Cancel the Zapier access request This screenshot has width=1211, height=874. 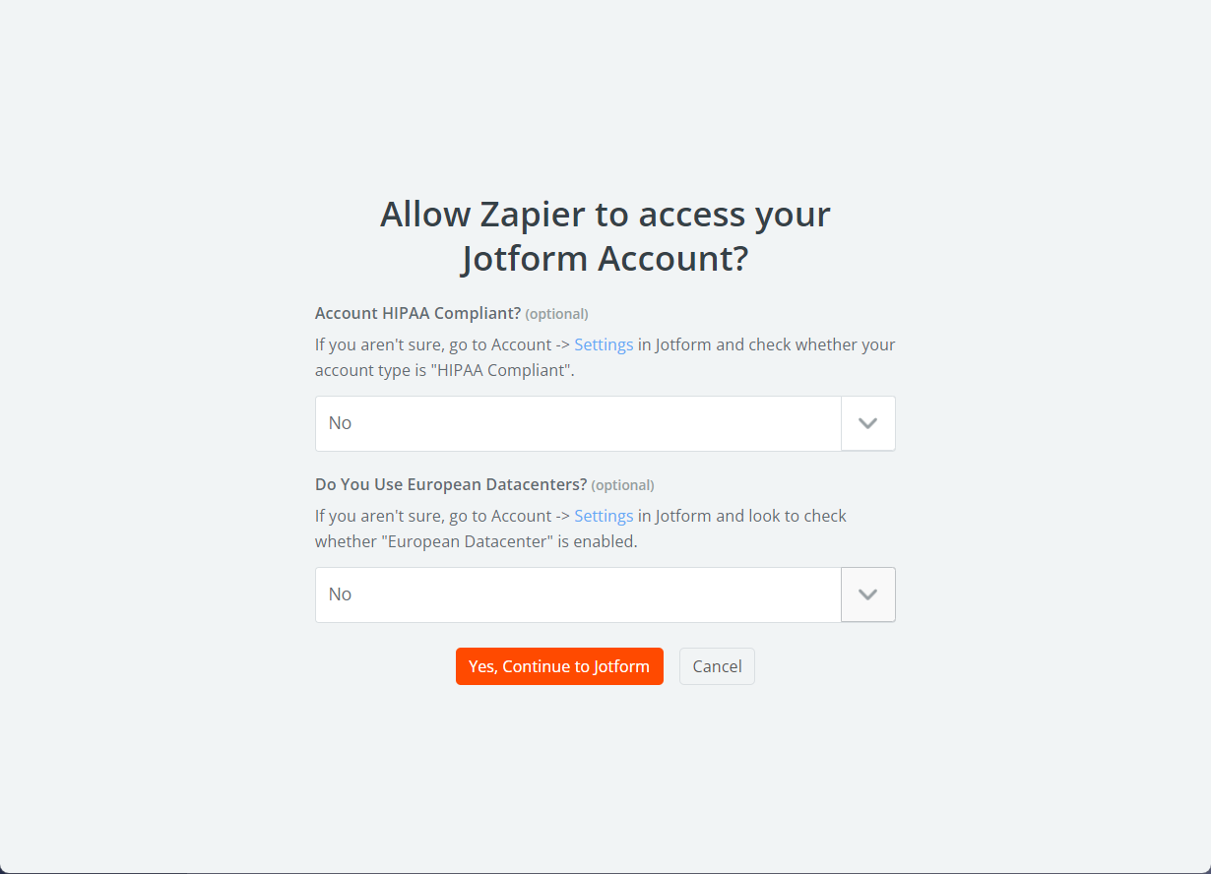coord(717,666)
